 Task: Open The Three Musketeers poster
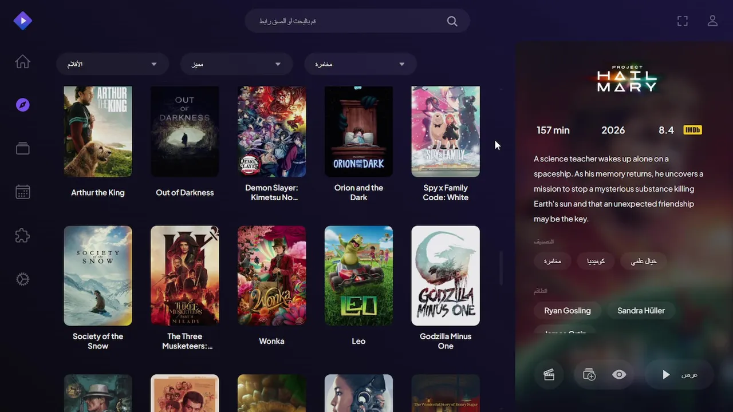pyautogui.click(x=185, y=276)
